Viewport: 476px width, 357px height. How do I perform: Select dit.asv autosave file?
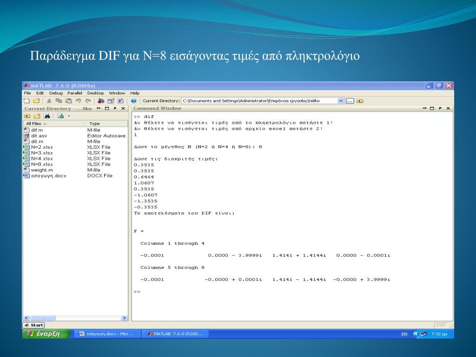(39, 136)
